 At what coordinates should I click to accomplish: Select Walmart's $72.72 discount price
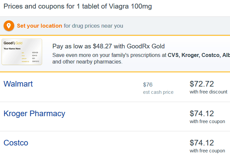(202, 84)
